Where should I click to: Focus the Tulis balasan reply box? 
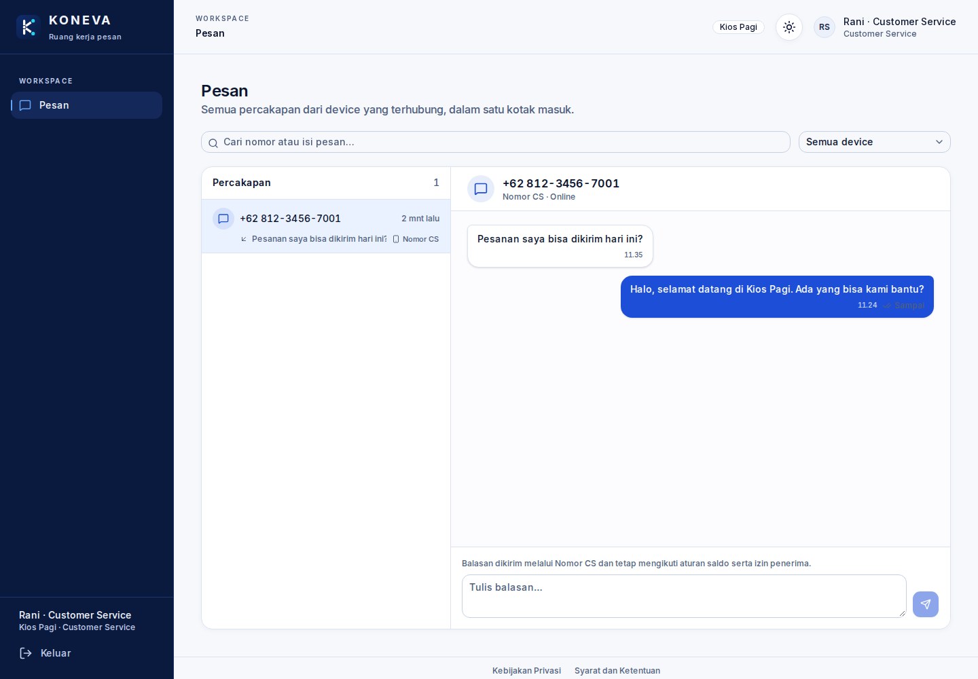pos(684,596)
